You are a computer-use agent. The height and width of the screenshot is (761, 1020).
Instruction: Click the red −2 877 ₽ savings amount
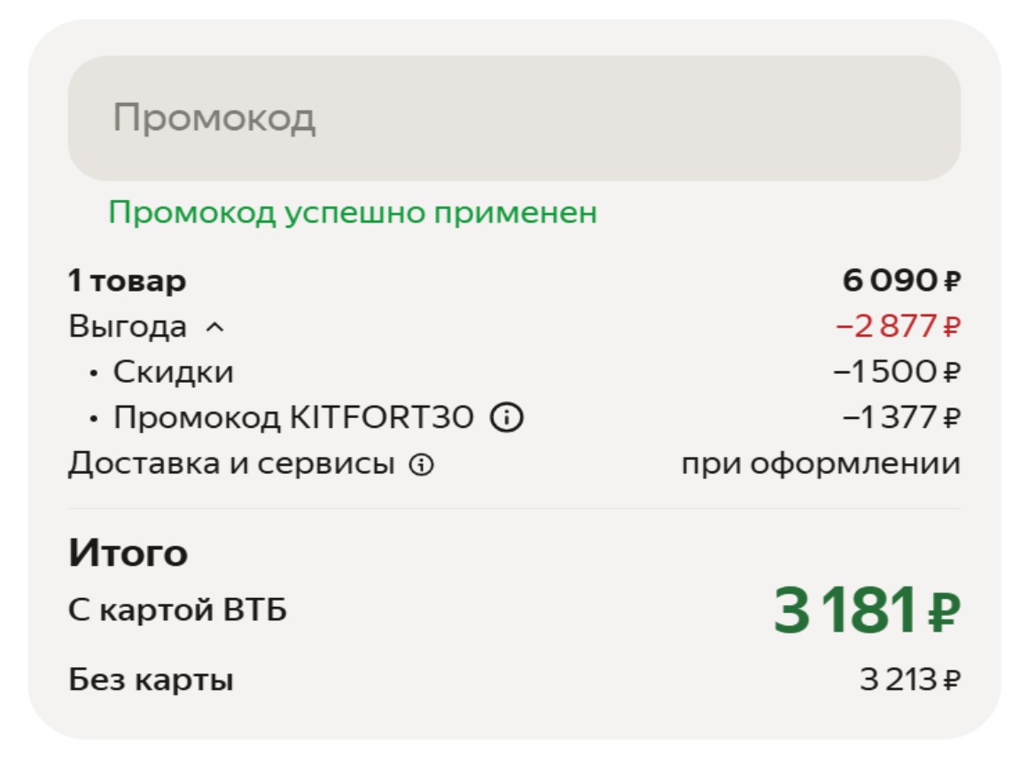[x=897, y=327]
